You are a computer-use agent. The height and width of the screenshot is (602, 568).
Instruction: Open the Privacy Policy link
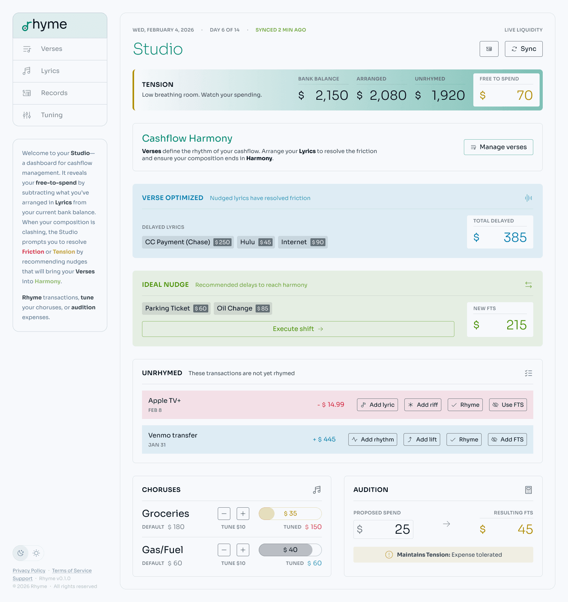[29, 570]
